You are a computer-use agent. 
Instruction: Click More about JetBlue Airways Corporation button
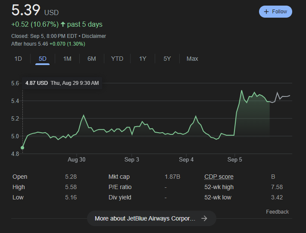tap(151, 218)
